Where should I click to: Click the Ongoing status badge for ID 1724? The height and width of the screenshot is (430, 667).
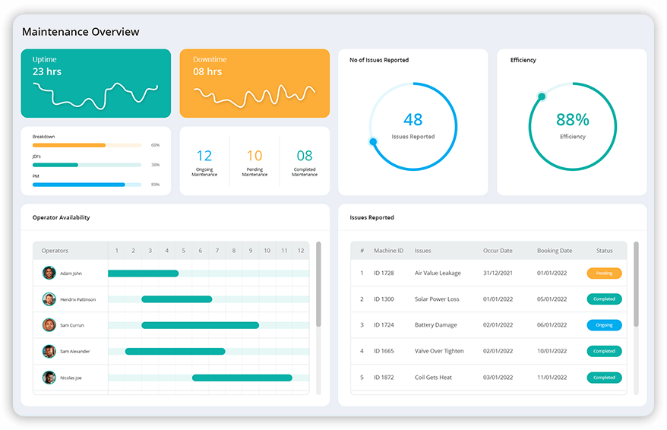click(604, 325)
